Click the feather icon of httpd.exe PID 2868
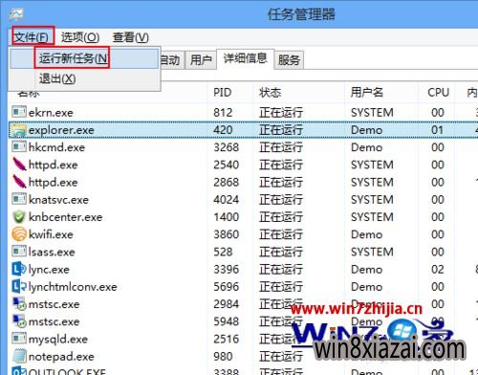This screenshot has height=375, width=478. (x=19, y=182)
